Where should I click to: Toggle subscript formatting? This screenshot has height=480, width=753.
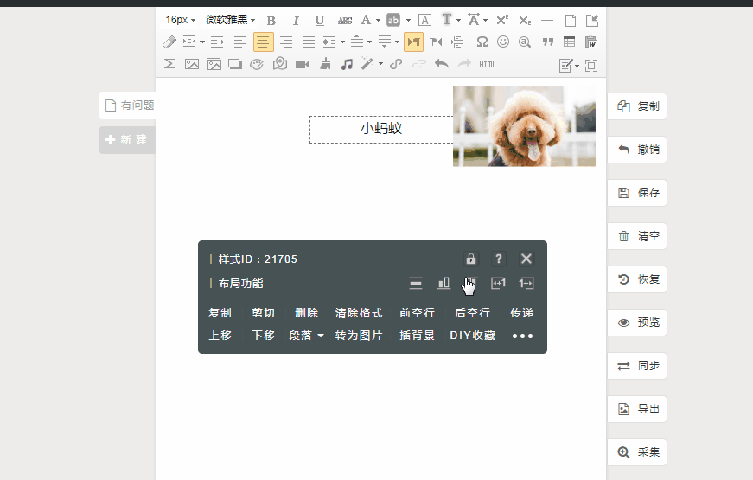pos(525,20)
